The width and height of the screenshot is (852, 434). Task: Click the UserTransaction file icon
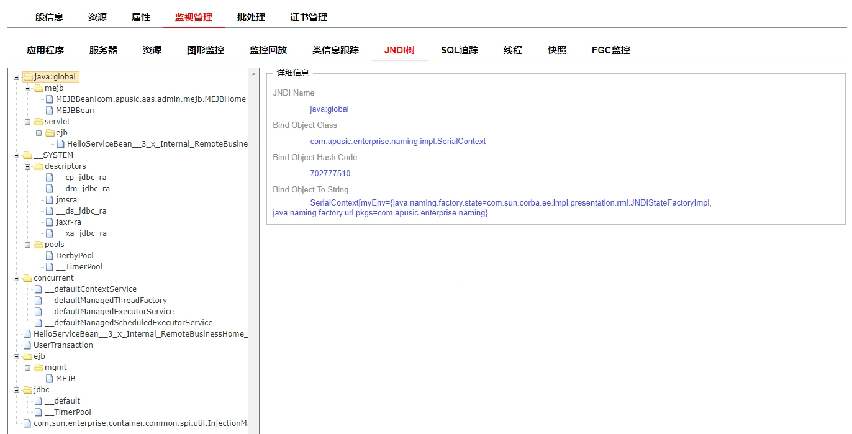27,345
